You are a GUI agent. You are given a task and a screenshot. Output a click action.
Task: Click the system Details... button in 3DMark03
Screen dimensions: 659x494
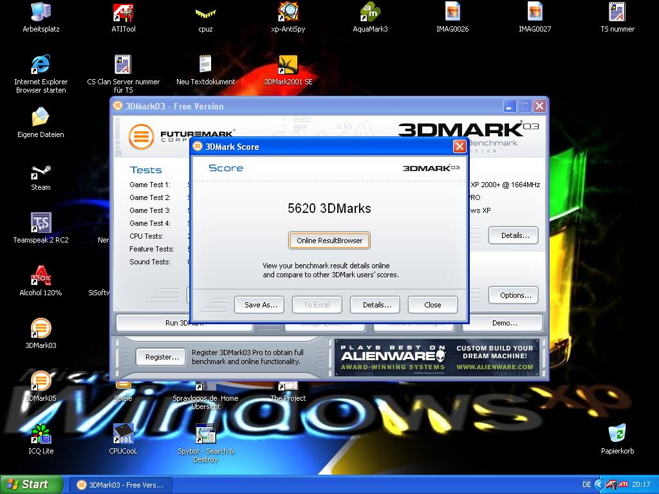pos(513,235)
